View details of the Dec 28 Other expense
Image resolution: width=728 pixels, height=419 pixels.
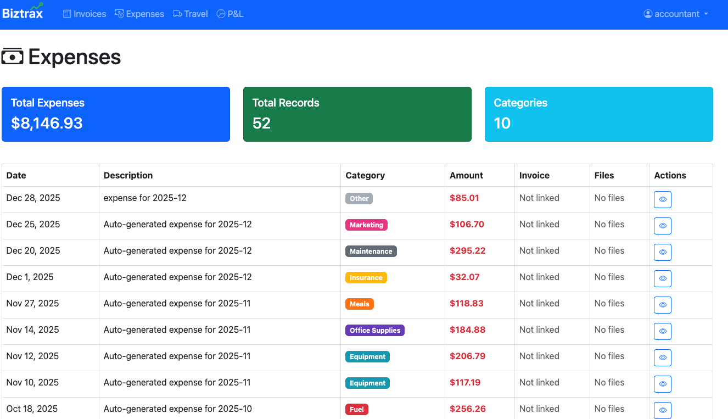[663, 199]
